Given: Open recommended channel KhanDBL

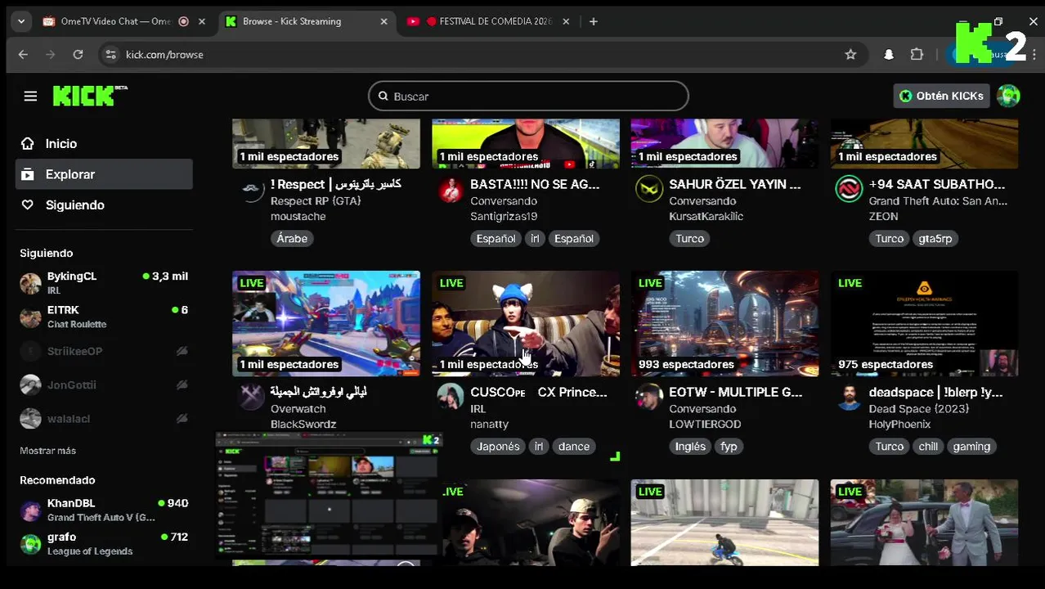Looking at the screenshot, I should pyautogui.click(x=104, y=510).
